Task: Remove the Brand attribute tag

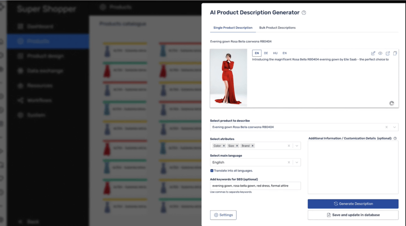Action: tap(252, 146)
